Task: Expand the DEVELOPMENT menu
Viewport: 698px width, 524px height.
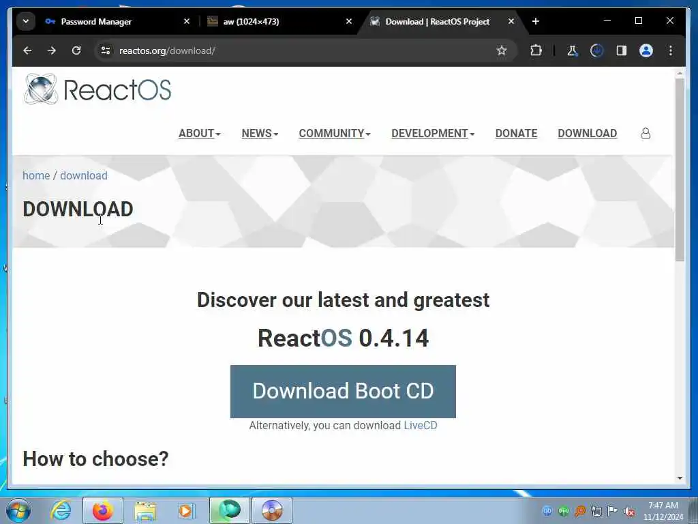Action: (433, 133)
